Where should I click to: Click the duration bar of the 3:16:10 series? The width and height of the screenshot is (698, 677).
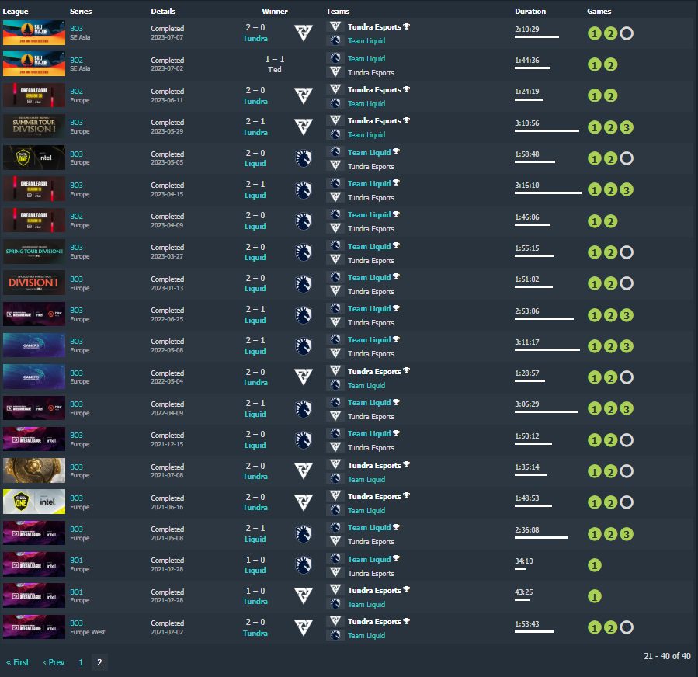[x=547, y=193]
